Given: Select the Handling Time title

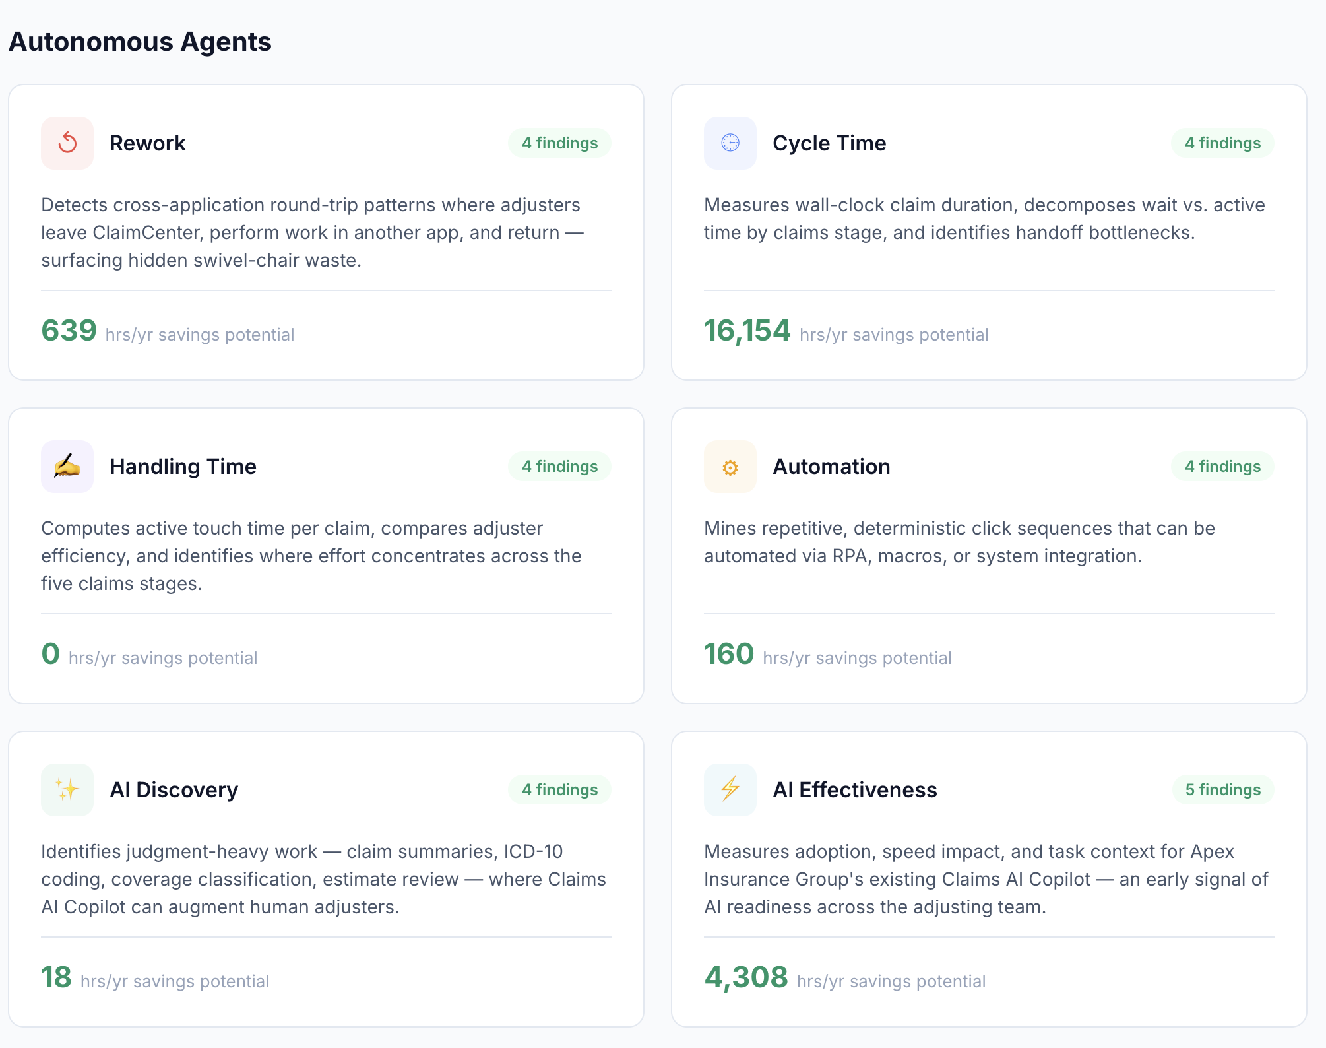Looking at the screenshot, I should coord(183,467).
